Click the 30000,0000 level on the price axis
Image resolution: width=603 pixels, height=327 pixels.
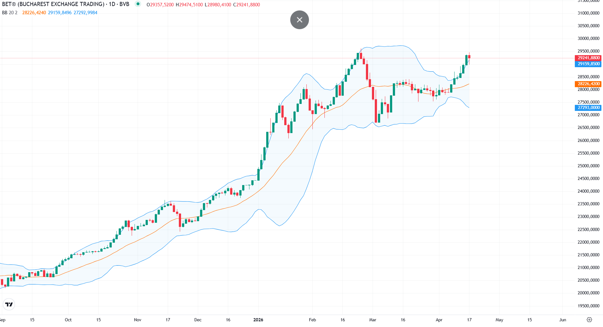point(588,39)
